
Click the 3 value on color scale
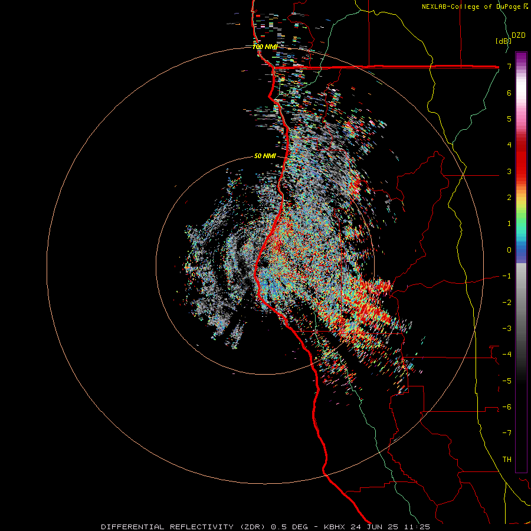(509, 171)
